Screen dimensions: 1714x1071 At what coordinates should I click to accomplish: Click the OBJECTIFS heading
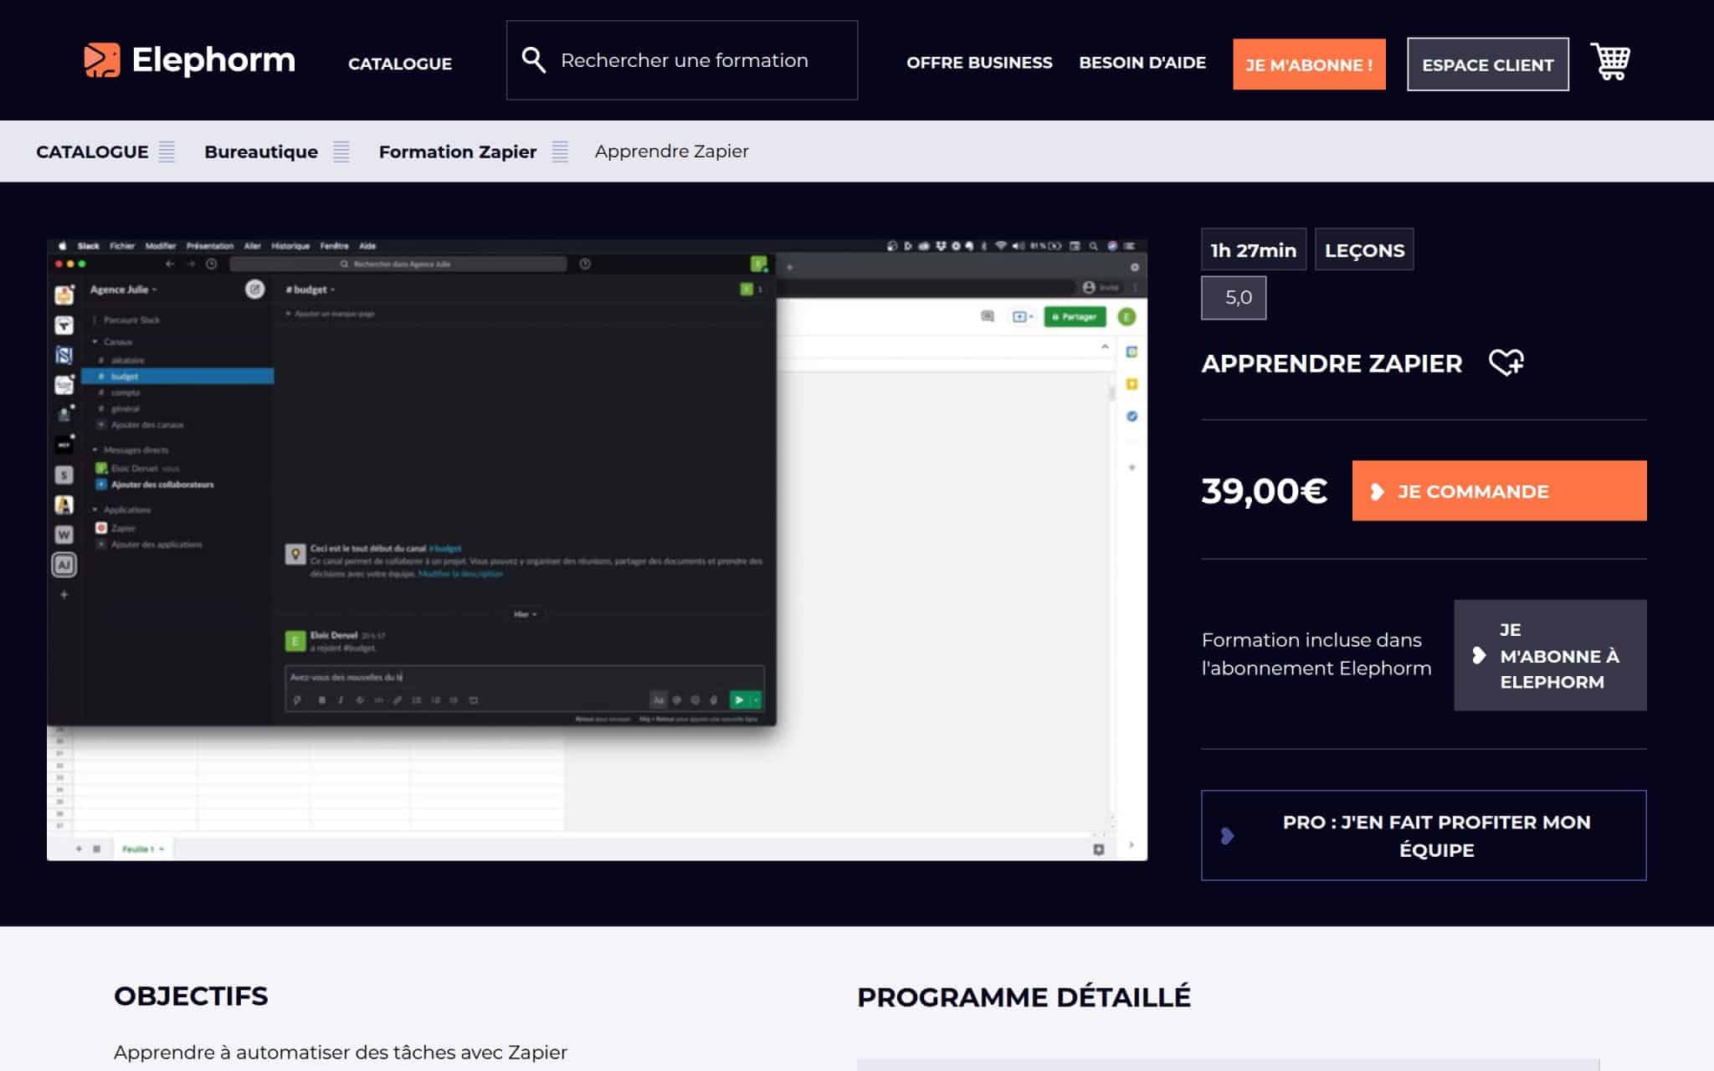[191, 996]
